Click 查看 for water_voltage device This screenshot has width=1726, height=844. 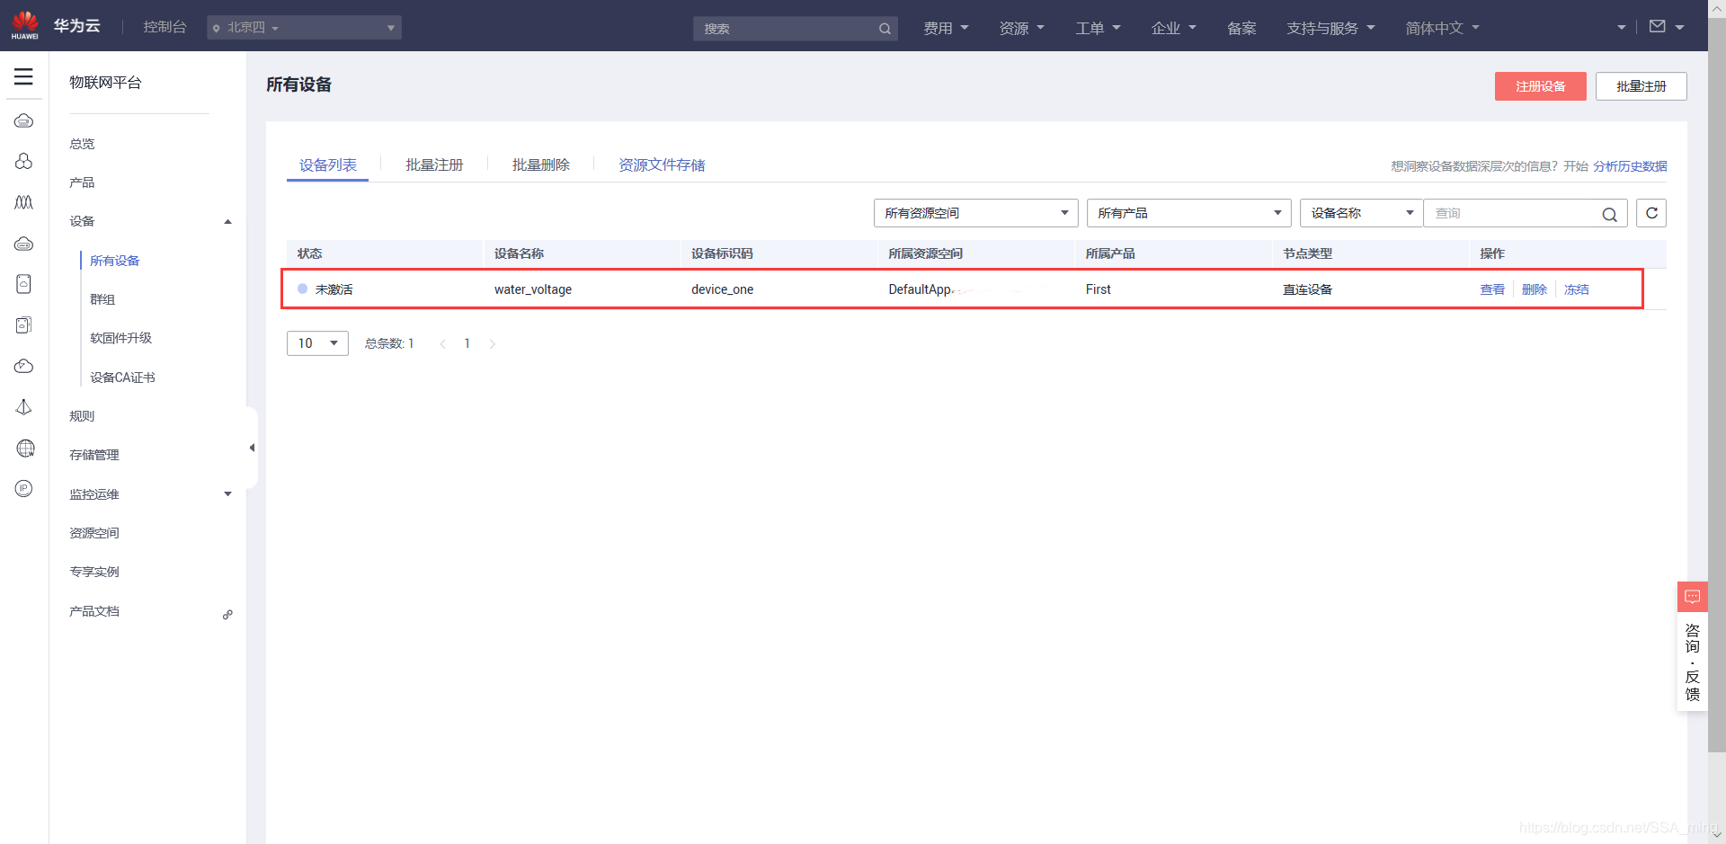[1492, 289]
